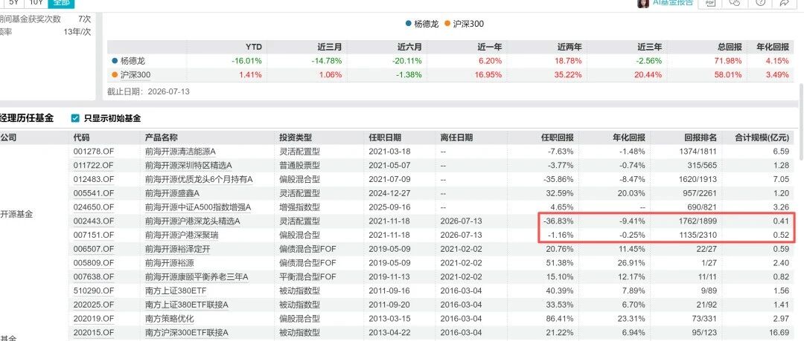
Task: Select 南方策略优化 product name
Action: tap(170, 319)
